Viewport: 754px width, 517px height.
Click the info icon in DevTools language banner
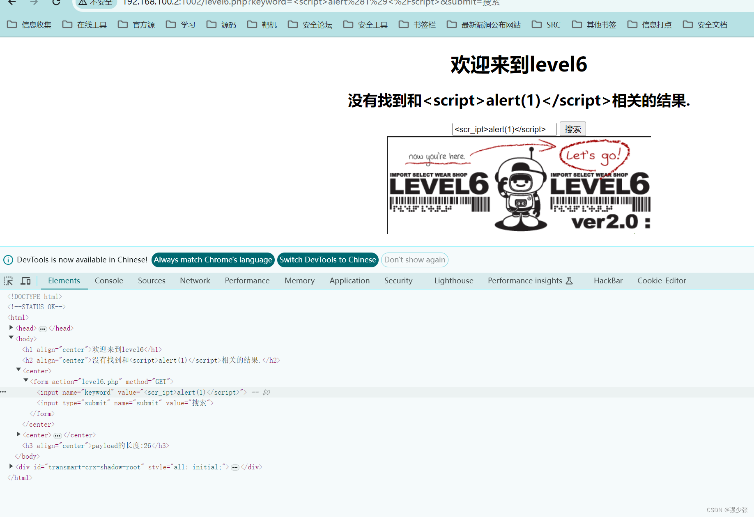(x=8, y=260)
